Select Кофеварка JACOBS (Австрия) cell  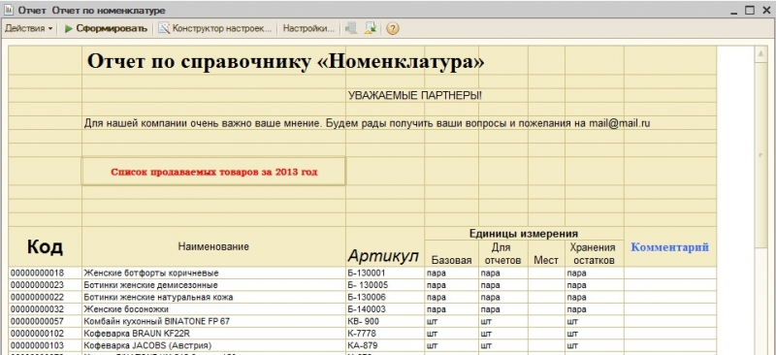213,345
